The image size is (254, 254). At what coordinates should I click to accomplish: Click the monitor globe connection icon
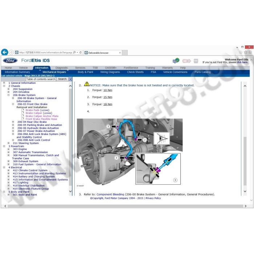pyautogui.click(x=176, y=61)
